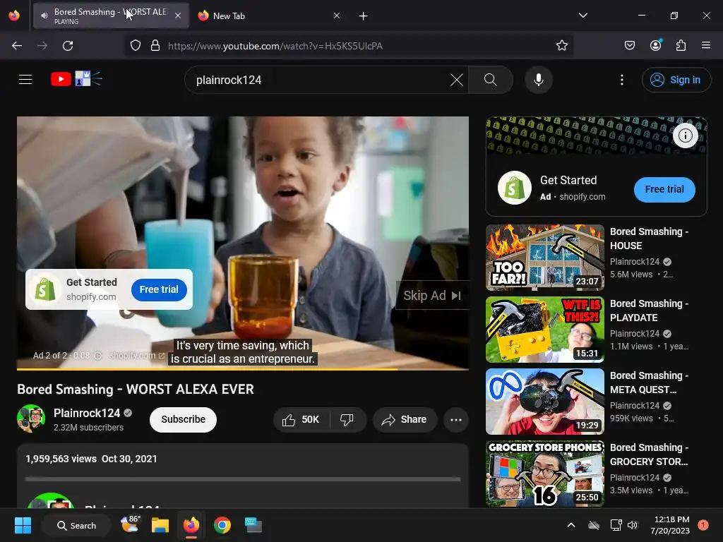Click Bored Smashing - HOUSE title
The width and height of the screenshot is (723, 542).
[649, 239]
